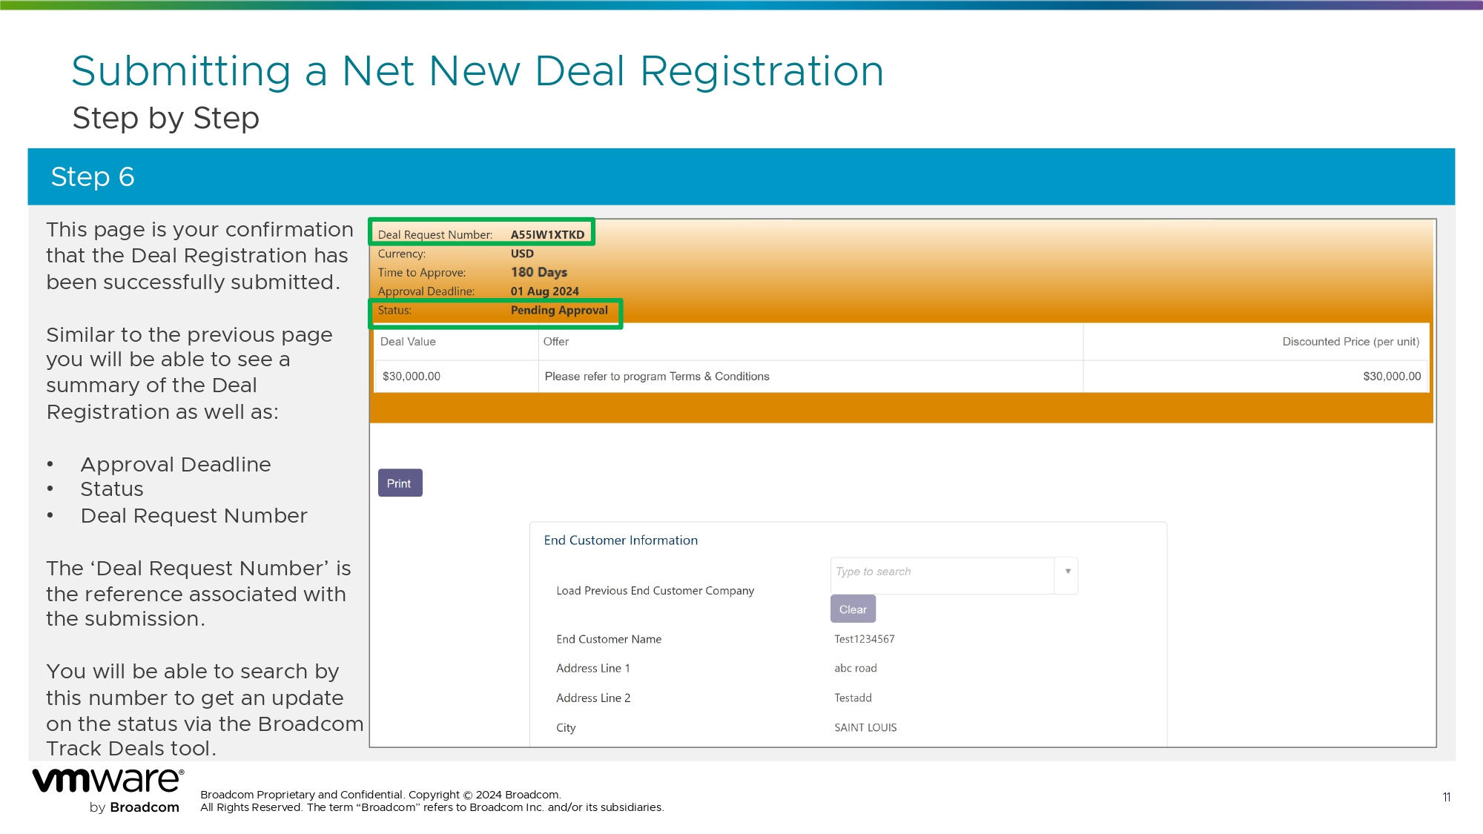Click the Type to search field
The width and height of the screenshot is (1483, 834).
[942, 572]
